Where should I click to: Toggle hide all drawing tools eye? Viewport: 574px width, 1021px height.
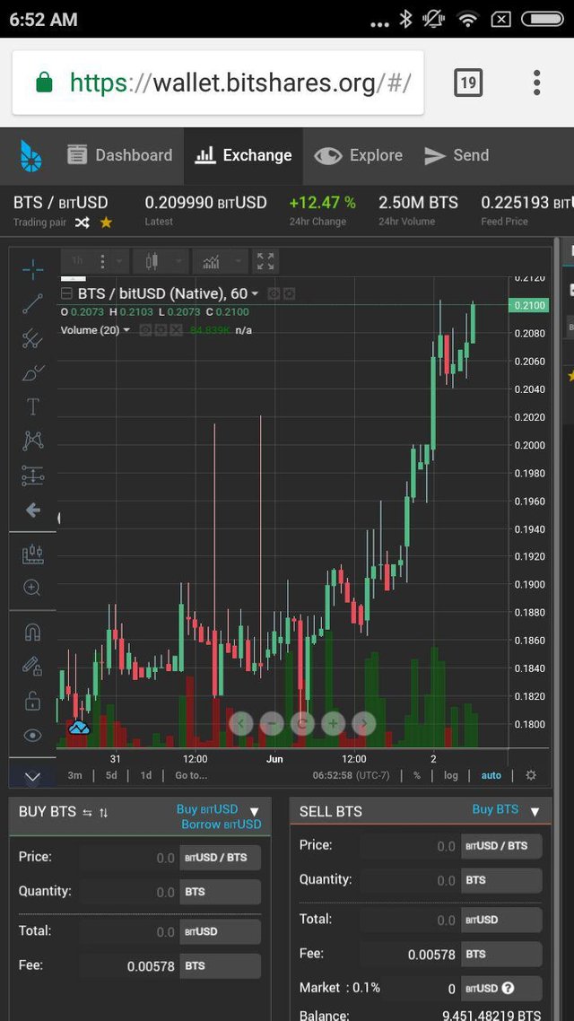tap(32, 735)
